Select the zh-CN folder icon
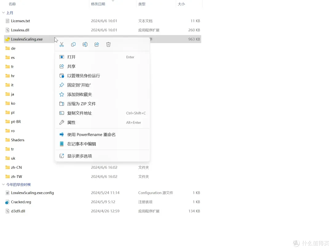This screenshot has width=332, height=250. [x=7, y=167]
